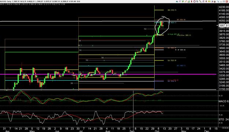Viewport: 229px width, 132px height.
Task: Click the 3330.00 price axis label
Action: tap(224, 75)
